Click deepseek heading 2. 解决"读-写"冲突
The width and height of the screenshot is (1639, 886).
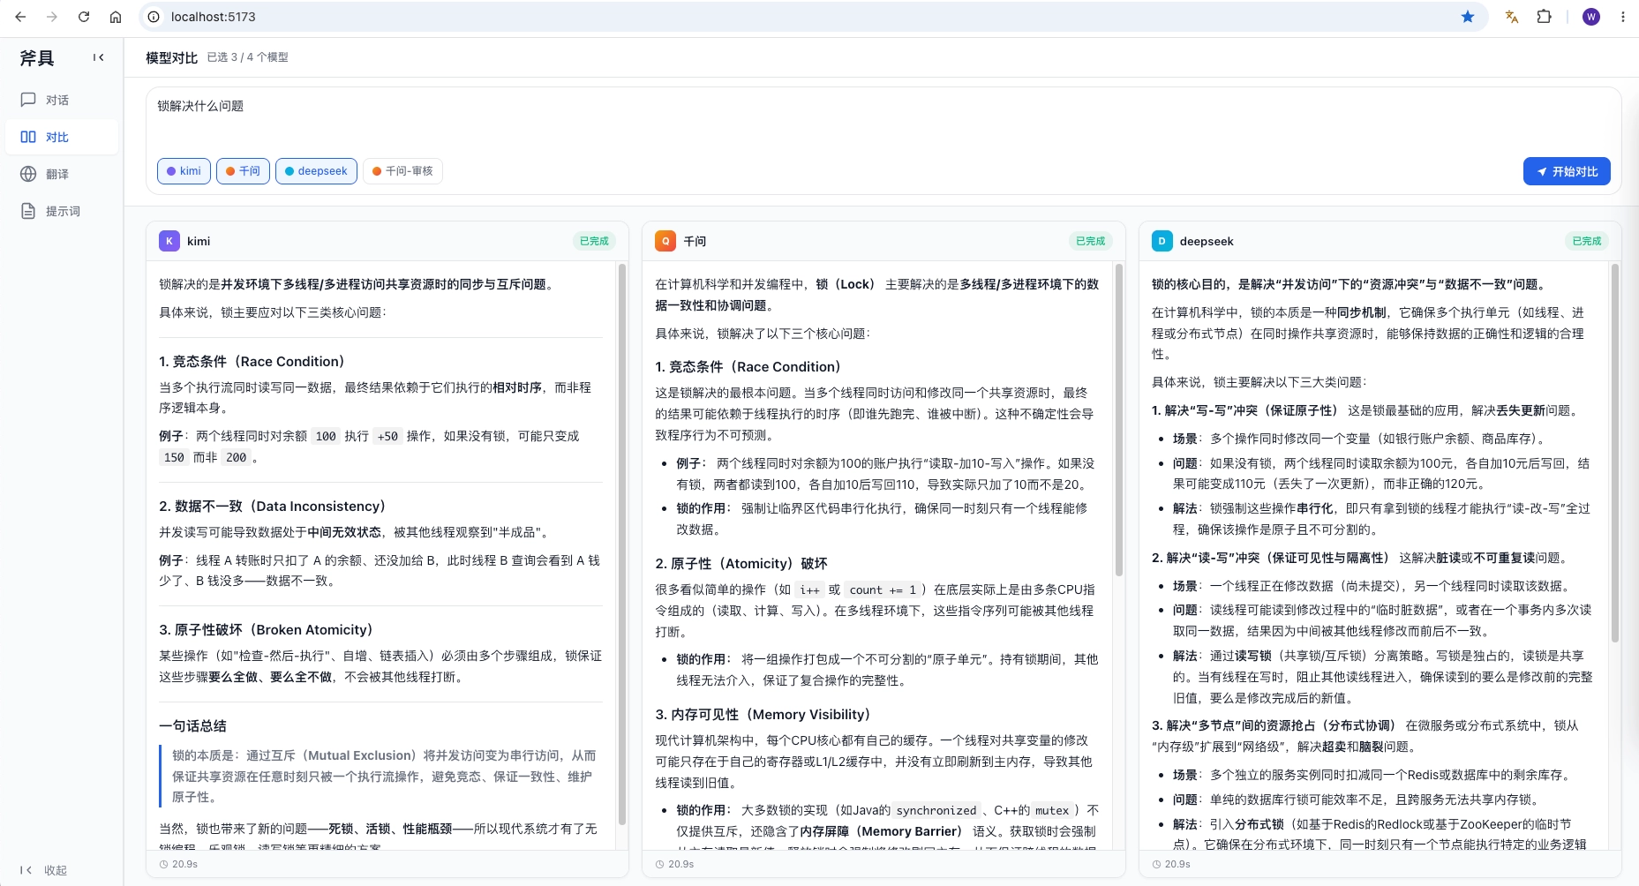point(1269,558)
